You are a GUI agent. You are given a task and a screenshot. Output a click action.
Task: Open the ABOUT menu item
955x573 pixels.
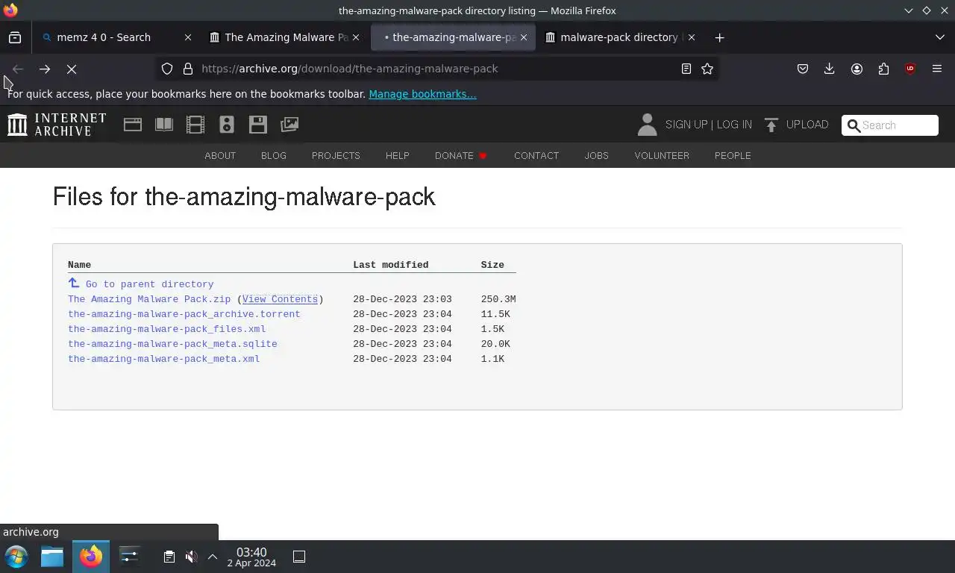click(x=220, y=155)
